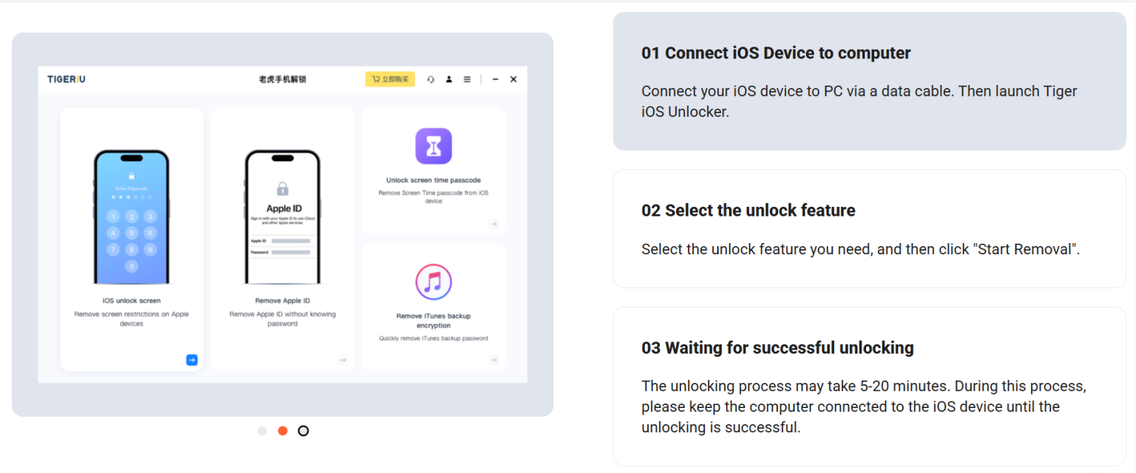Click the headset support icon
The image size is (1136, 473).
click(x=430, y=79)
